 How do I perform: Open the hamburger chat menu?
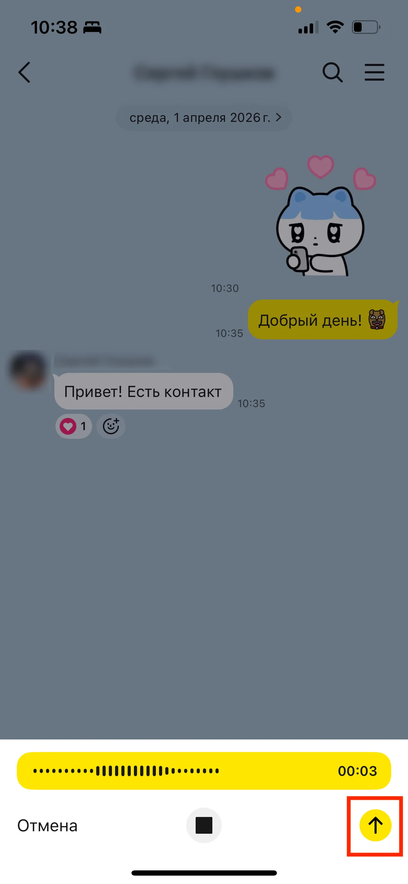pyautogui.click(x=374, y=72)
